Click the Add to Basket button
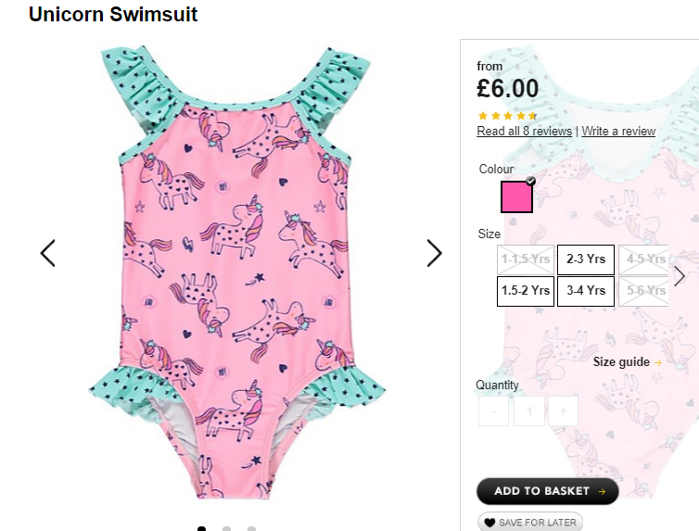 click(x=548, y=491)
